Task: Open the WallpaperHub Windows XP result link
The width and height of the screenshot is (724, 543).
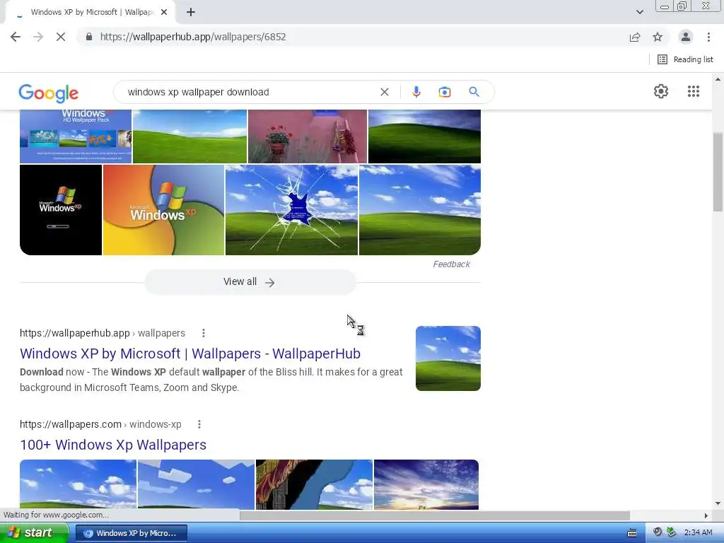Action: (190, 354)
